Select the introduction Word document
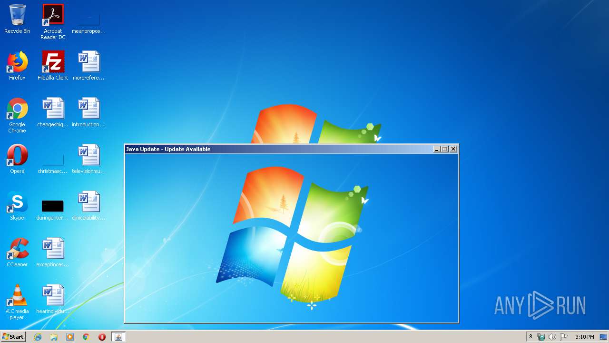Screen dimensions: 609x343 (88, 112)
